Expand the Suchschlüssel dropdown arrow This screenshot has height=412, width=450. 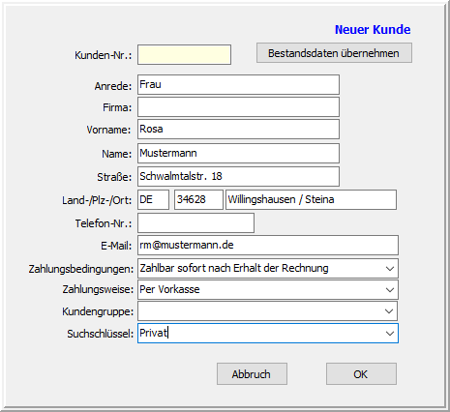coord(390,334)
